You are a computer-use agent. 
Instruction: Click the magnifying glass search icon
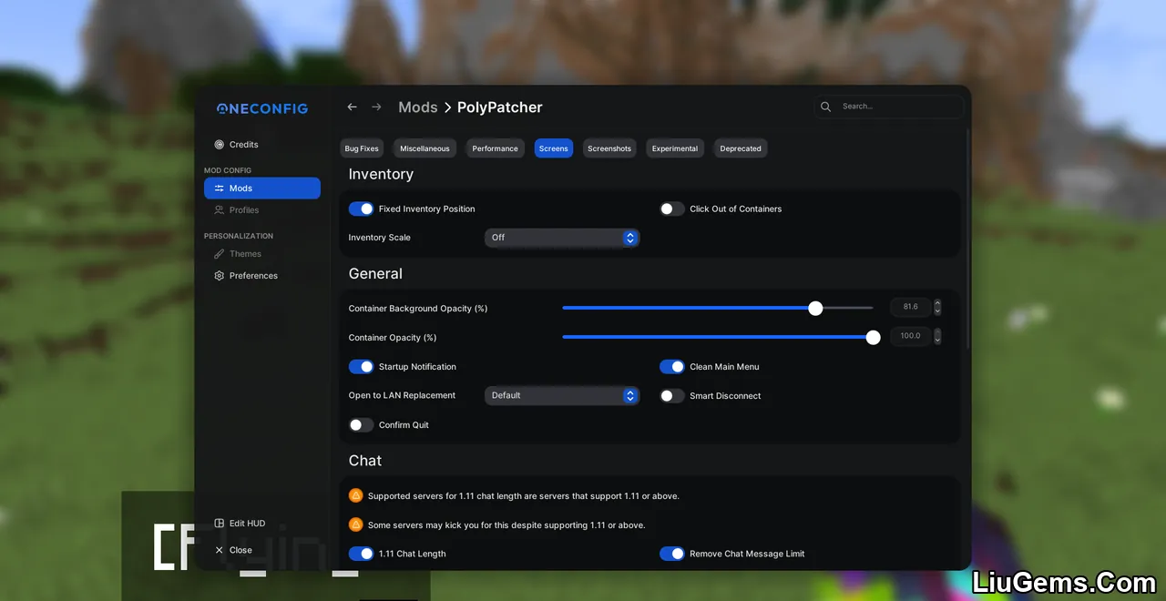(x=826, y=107)
